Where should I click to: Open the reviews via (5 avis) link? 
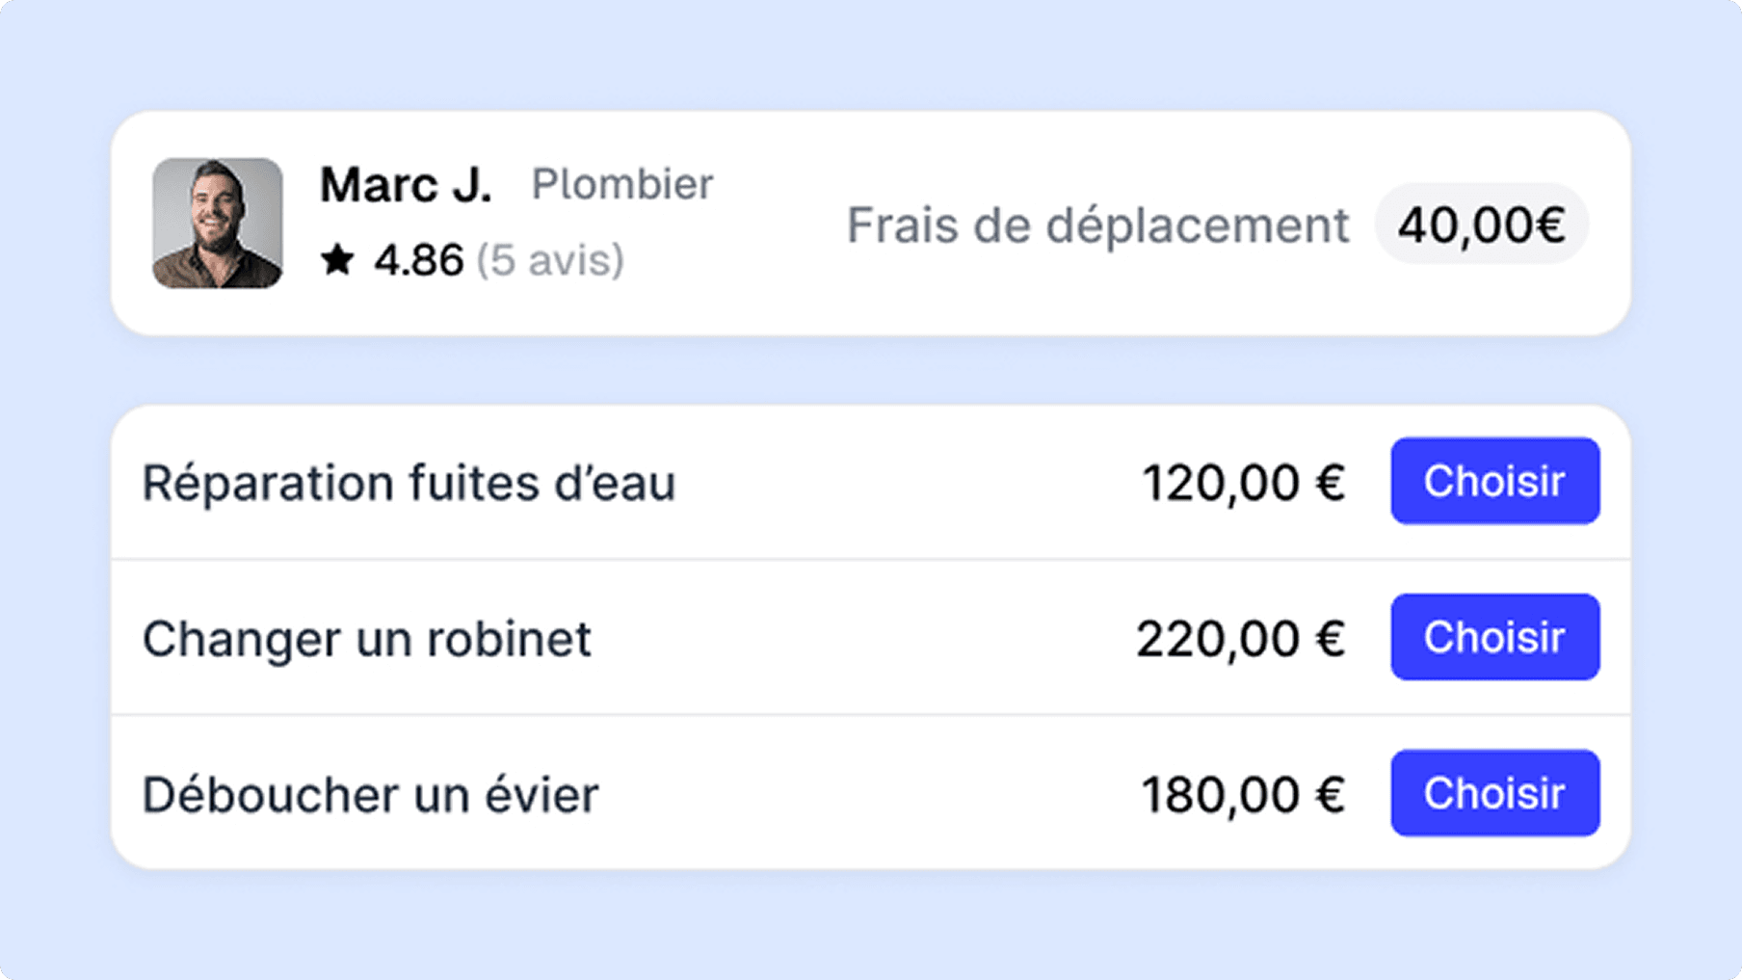[x=549, y=259]
